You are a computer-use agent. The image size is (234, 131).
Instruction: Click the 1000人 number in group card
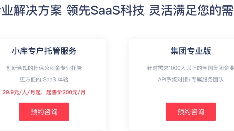[x=177, y=68]
